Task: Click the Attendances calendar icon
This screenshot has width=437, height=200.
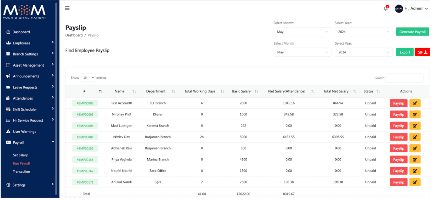Action: pos(8,98)
